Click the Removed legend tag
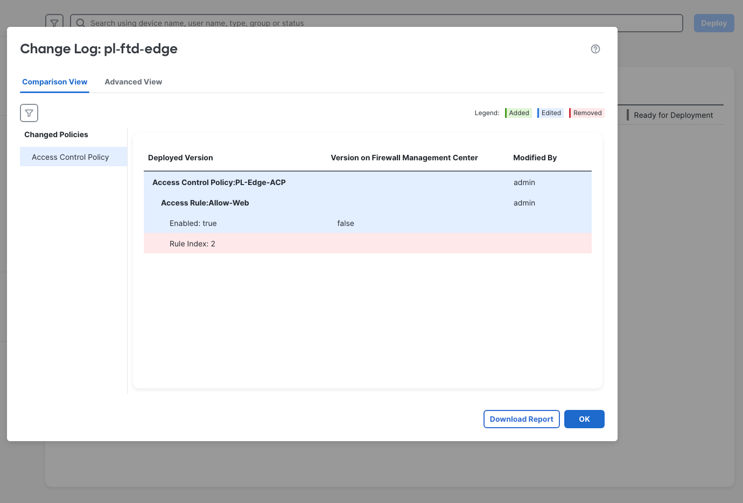This screenshot has width=743, height=503. click(x=587, y=113)
